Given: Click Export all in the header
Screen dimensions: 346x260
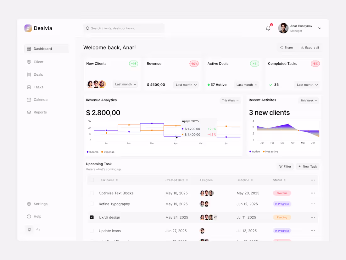Looking at the screenshot, I should (310, 47).
